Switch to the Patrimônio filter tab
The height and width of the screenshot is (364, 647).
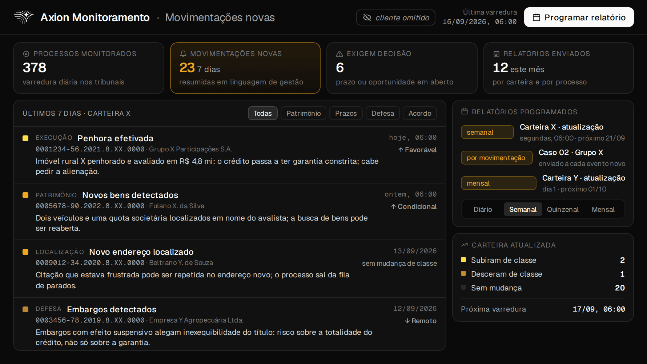[x=304, y=113]
